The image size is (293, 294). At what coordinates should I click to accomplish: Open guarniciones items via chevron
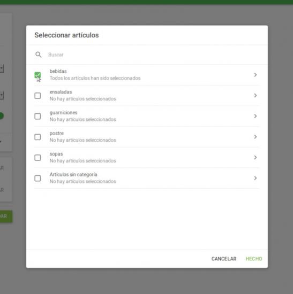[x=255, y=116]
